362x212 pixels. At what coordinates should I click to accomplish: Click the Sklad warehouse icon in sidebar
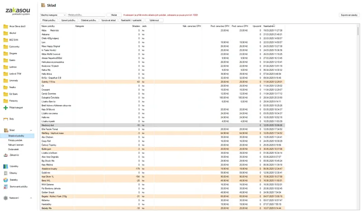6,130
